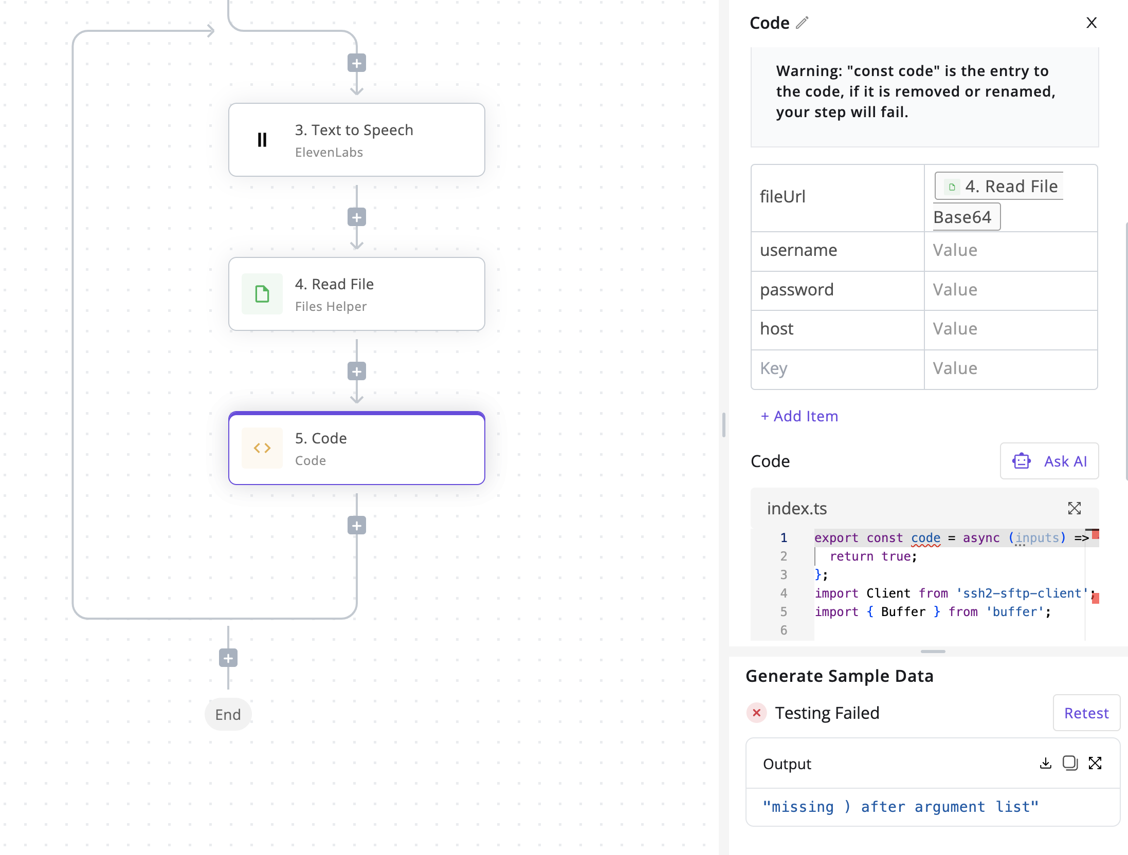Click the panel resize handle above Generate Sample Data
This screenshot has height=855, width=1128.
(933, 652)
